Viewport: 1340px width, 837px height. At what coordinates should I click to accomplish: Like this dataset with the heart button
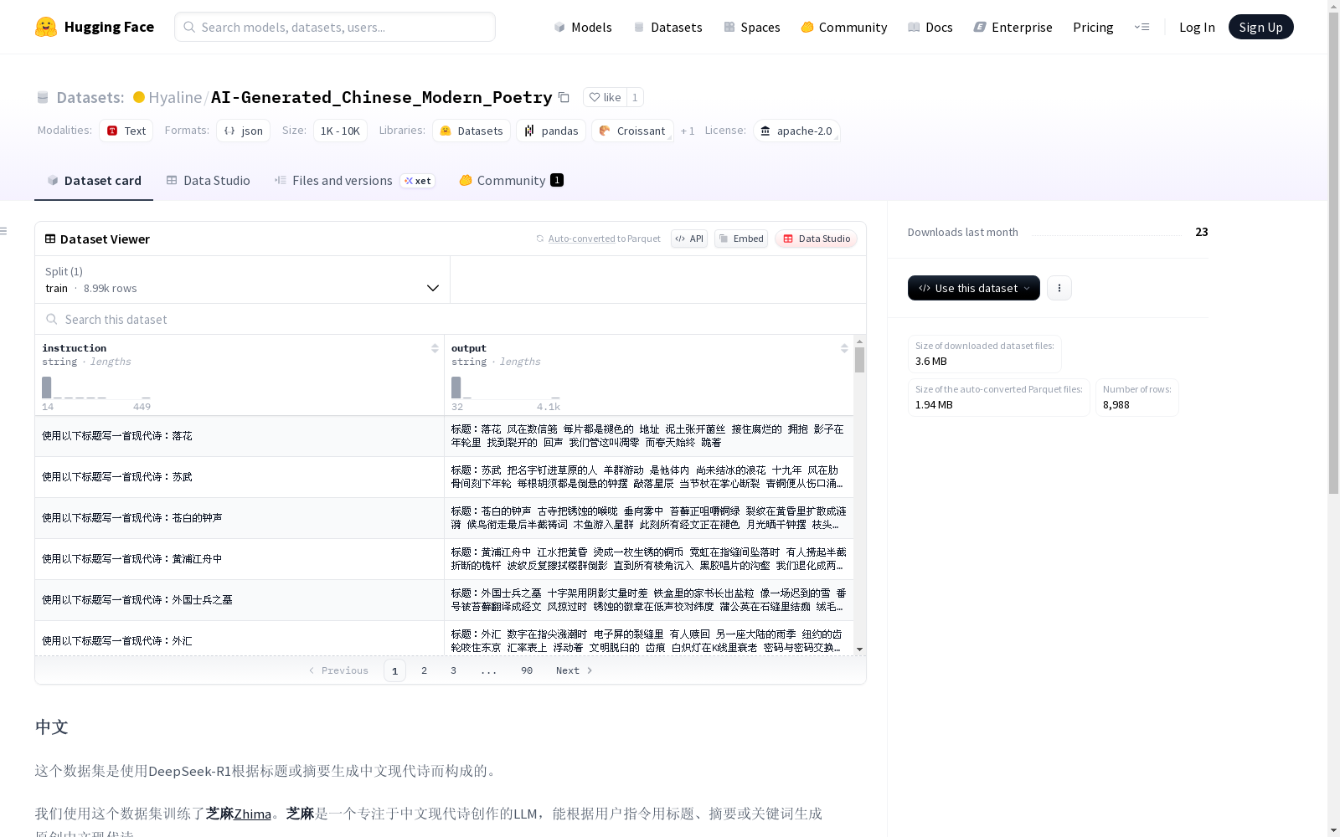tap(605, 97)
